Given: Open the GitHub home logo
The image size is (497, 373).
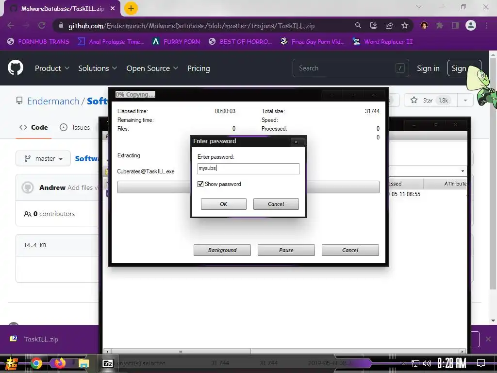Looking at the screenshot, I should (16, 68).
